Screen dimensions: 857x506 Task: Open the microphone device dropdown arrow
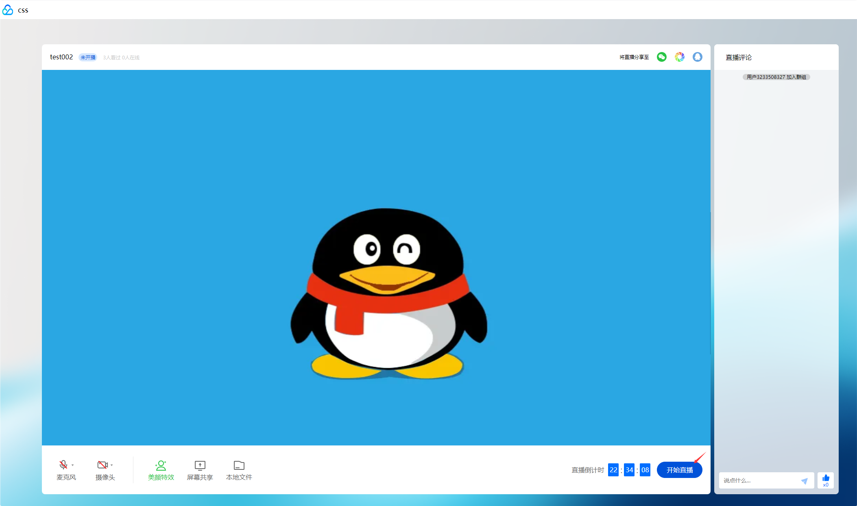click(73, 465)
